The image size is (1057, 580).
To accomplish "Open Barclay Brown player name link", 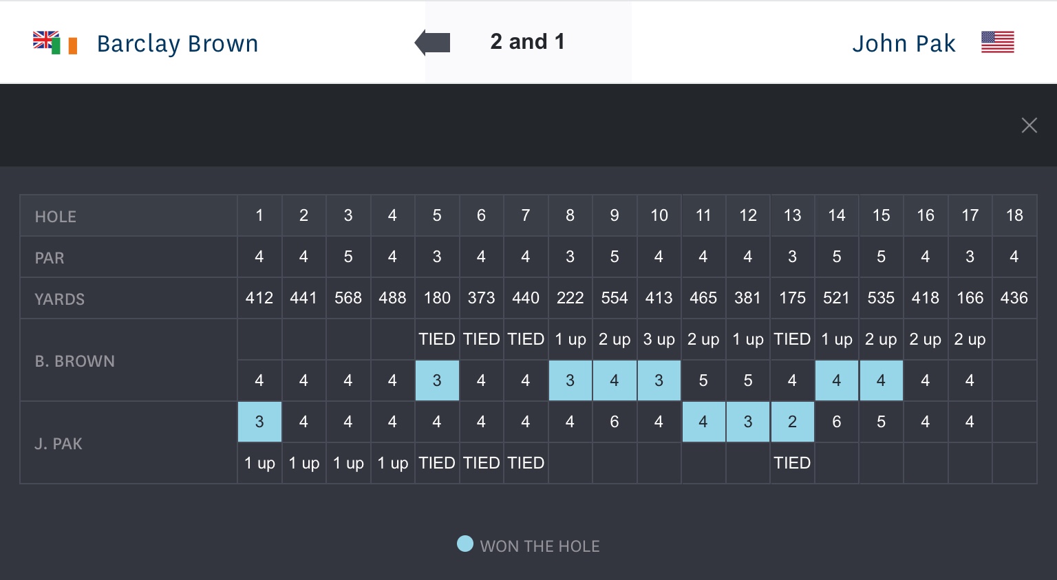I will [178, 43].
